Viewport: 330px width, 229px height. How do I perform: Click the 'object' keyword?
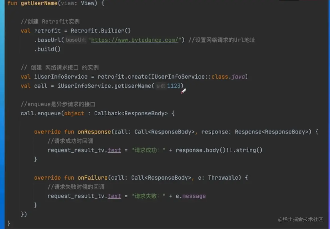coord(74,114)
